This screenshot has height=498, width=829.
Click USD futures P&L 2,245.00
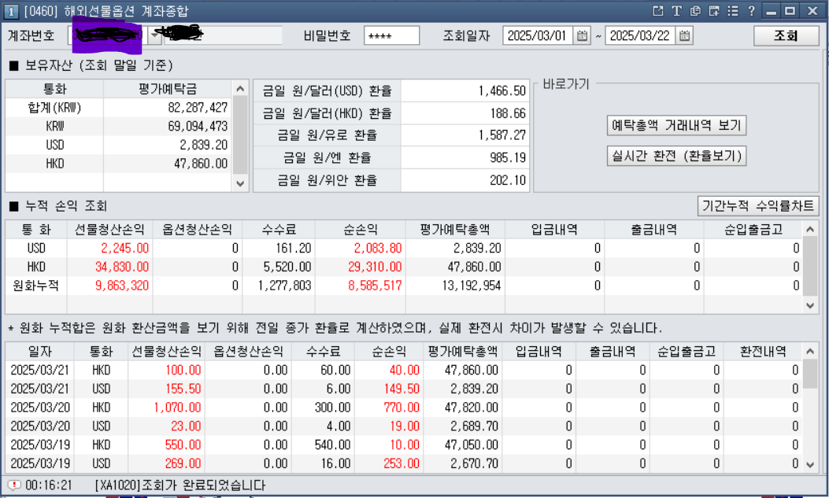coord(124,248)
